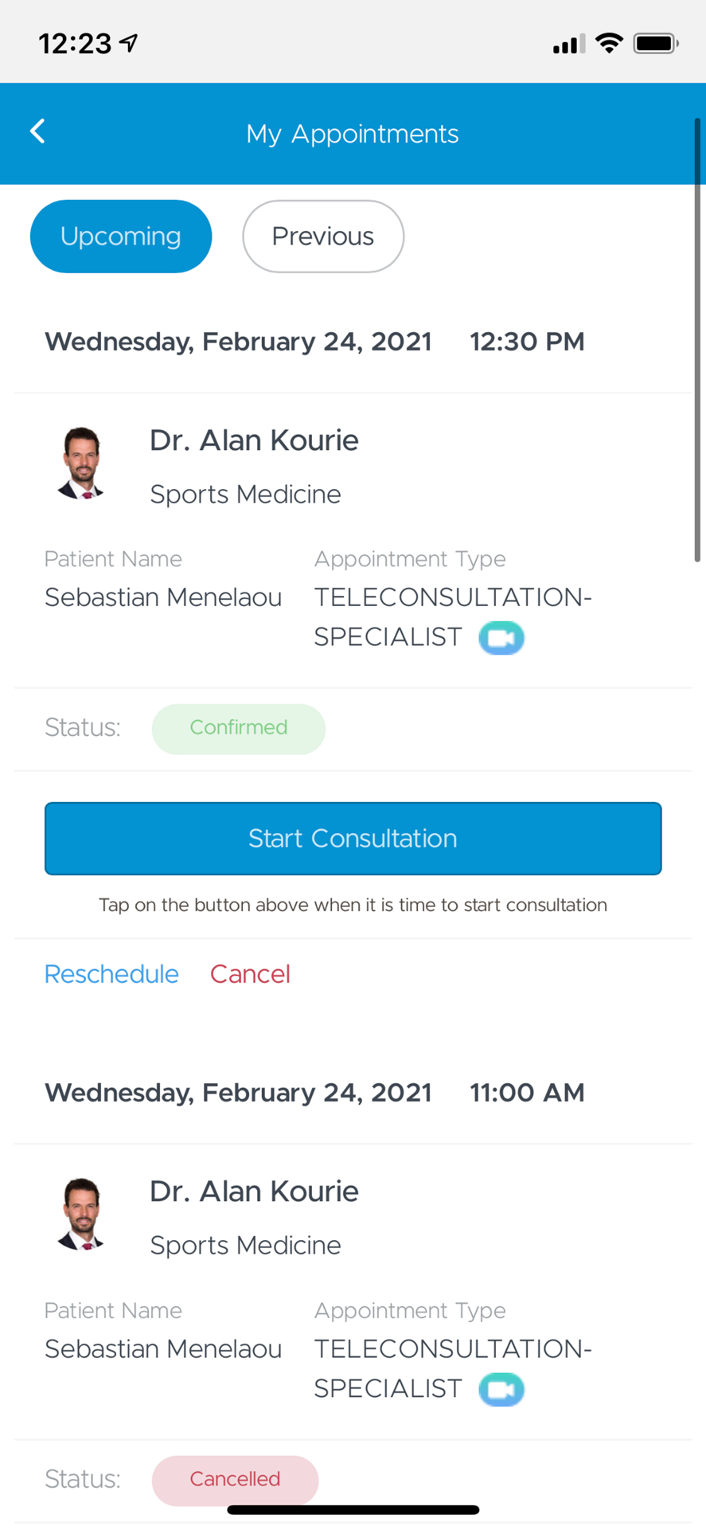Tap the cellular signal bars icon
The image size is (706, 1530).
point(568,44)
